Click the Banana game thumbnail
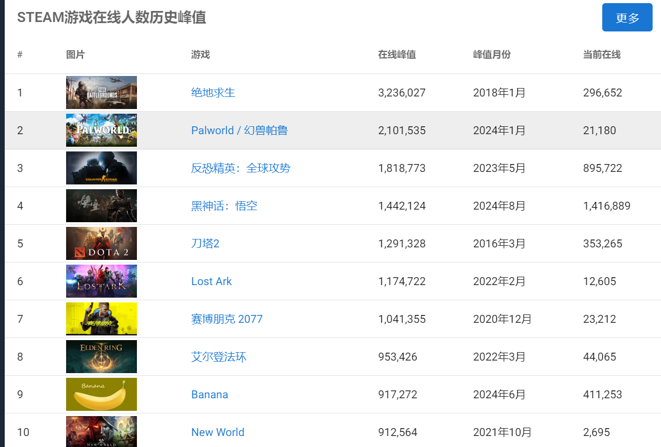661x447 pixels. (101, 395)
